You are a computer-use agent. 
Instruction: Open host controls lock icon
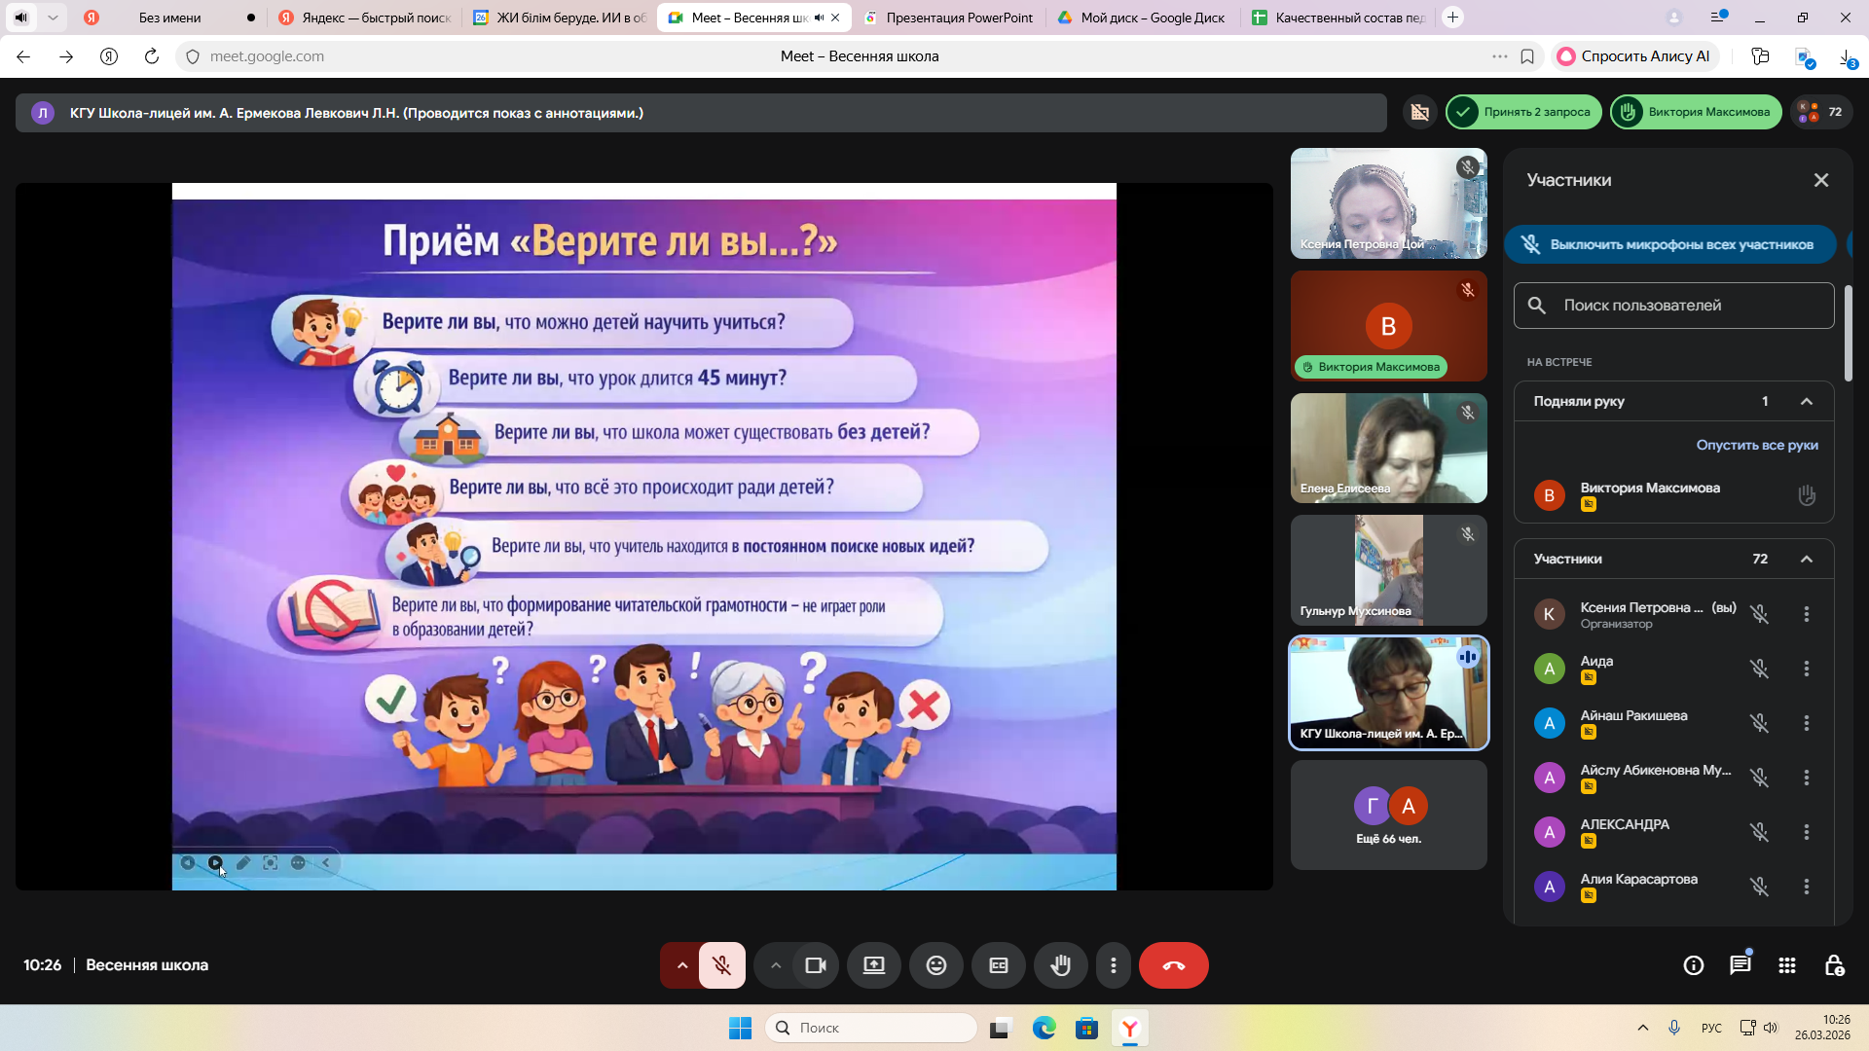1834,965
